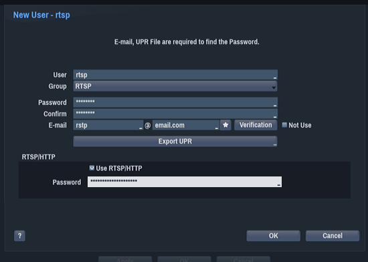Click the Export UPR button
The height and width of the screenshot is (262, 368).
[x=175, y=141]
